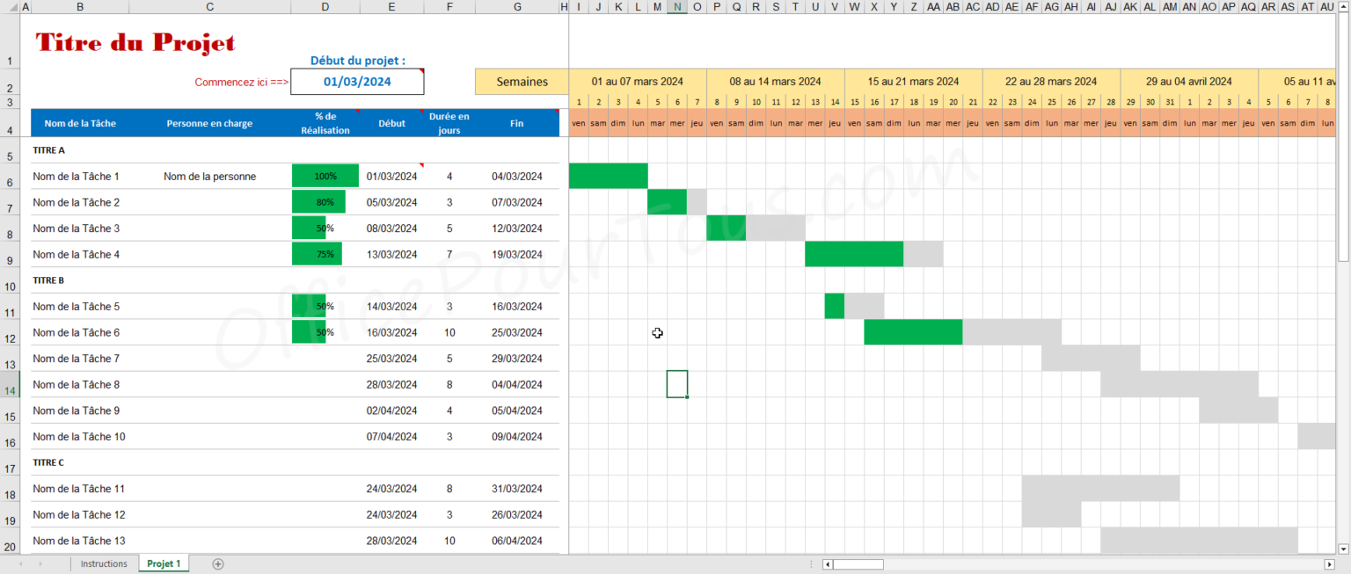Click the horizontal scrollbar thumb
Image resolution: width=1351 pixels, height=574 pixels.
pos(858,564)
